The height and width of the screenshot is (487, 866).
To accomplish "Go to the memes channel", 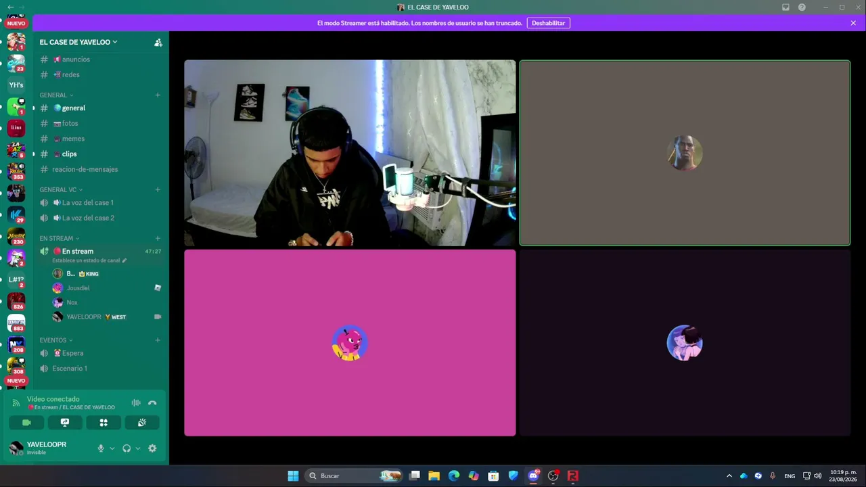I will click(100, 139).
